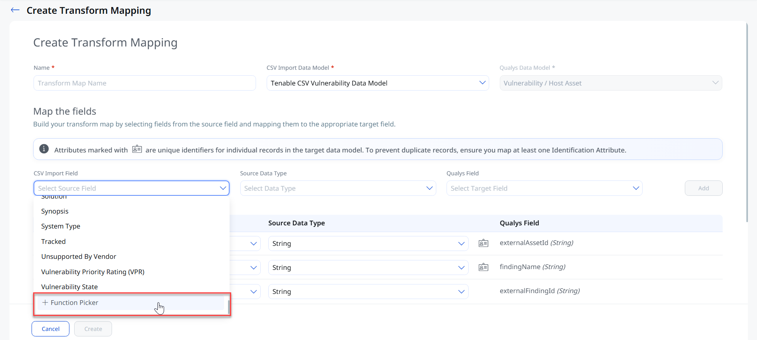Click the externalAssetId (String) field label

536,243
